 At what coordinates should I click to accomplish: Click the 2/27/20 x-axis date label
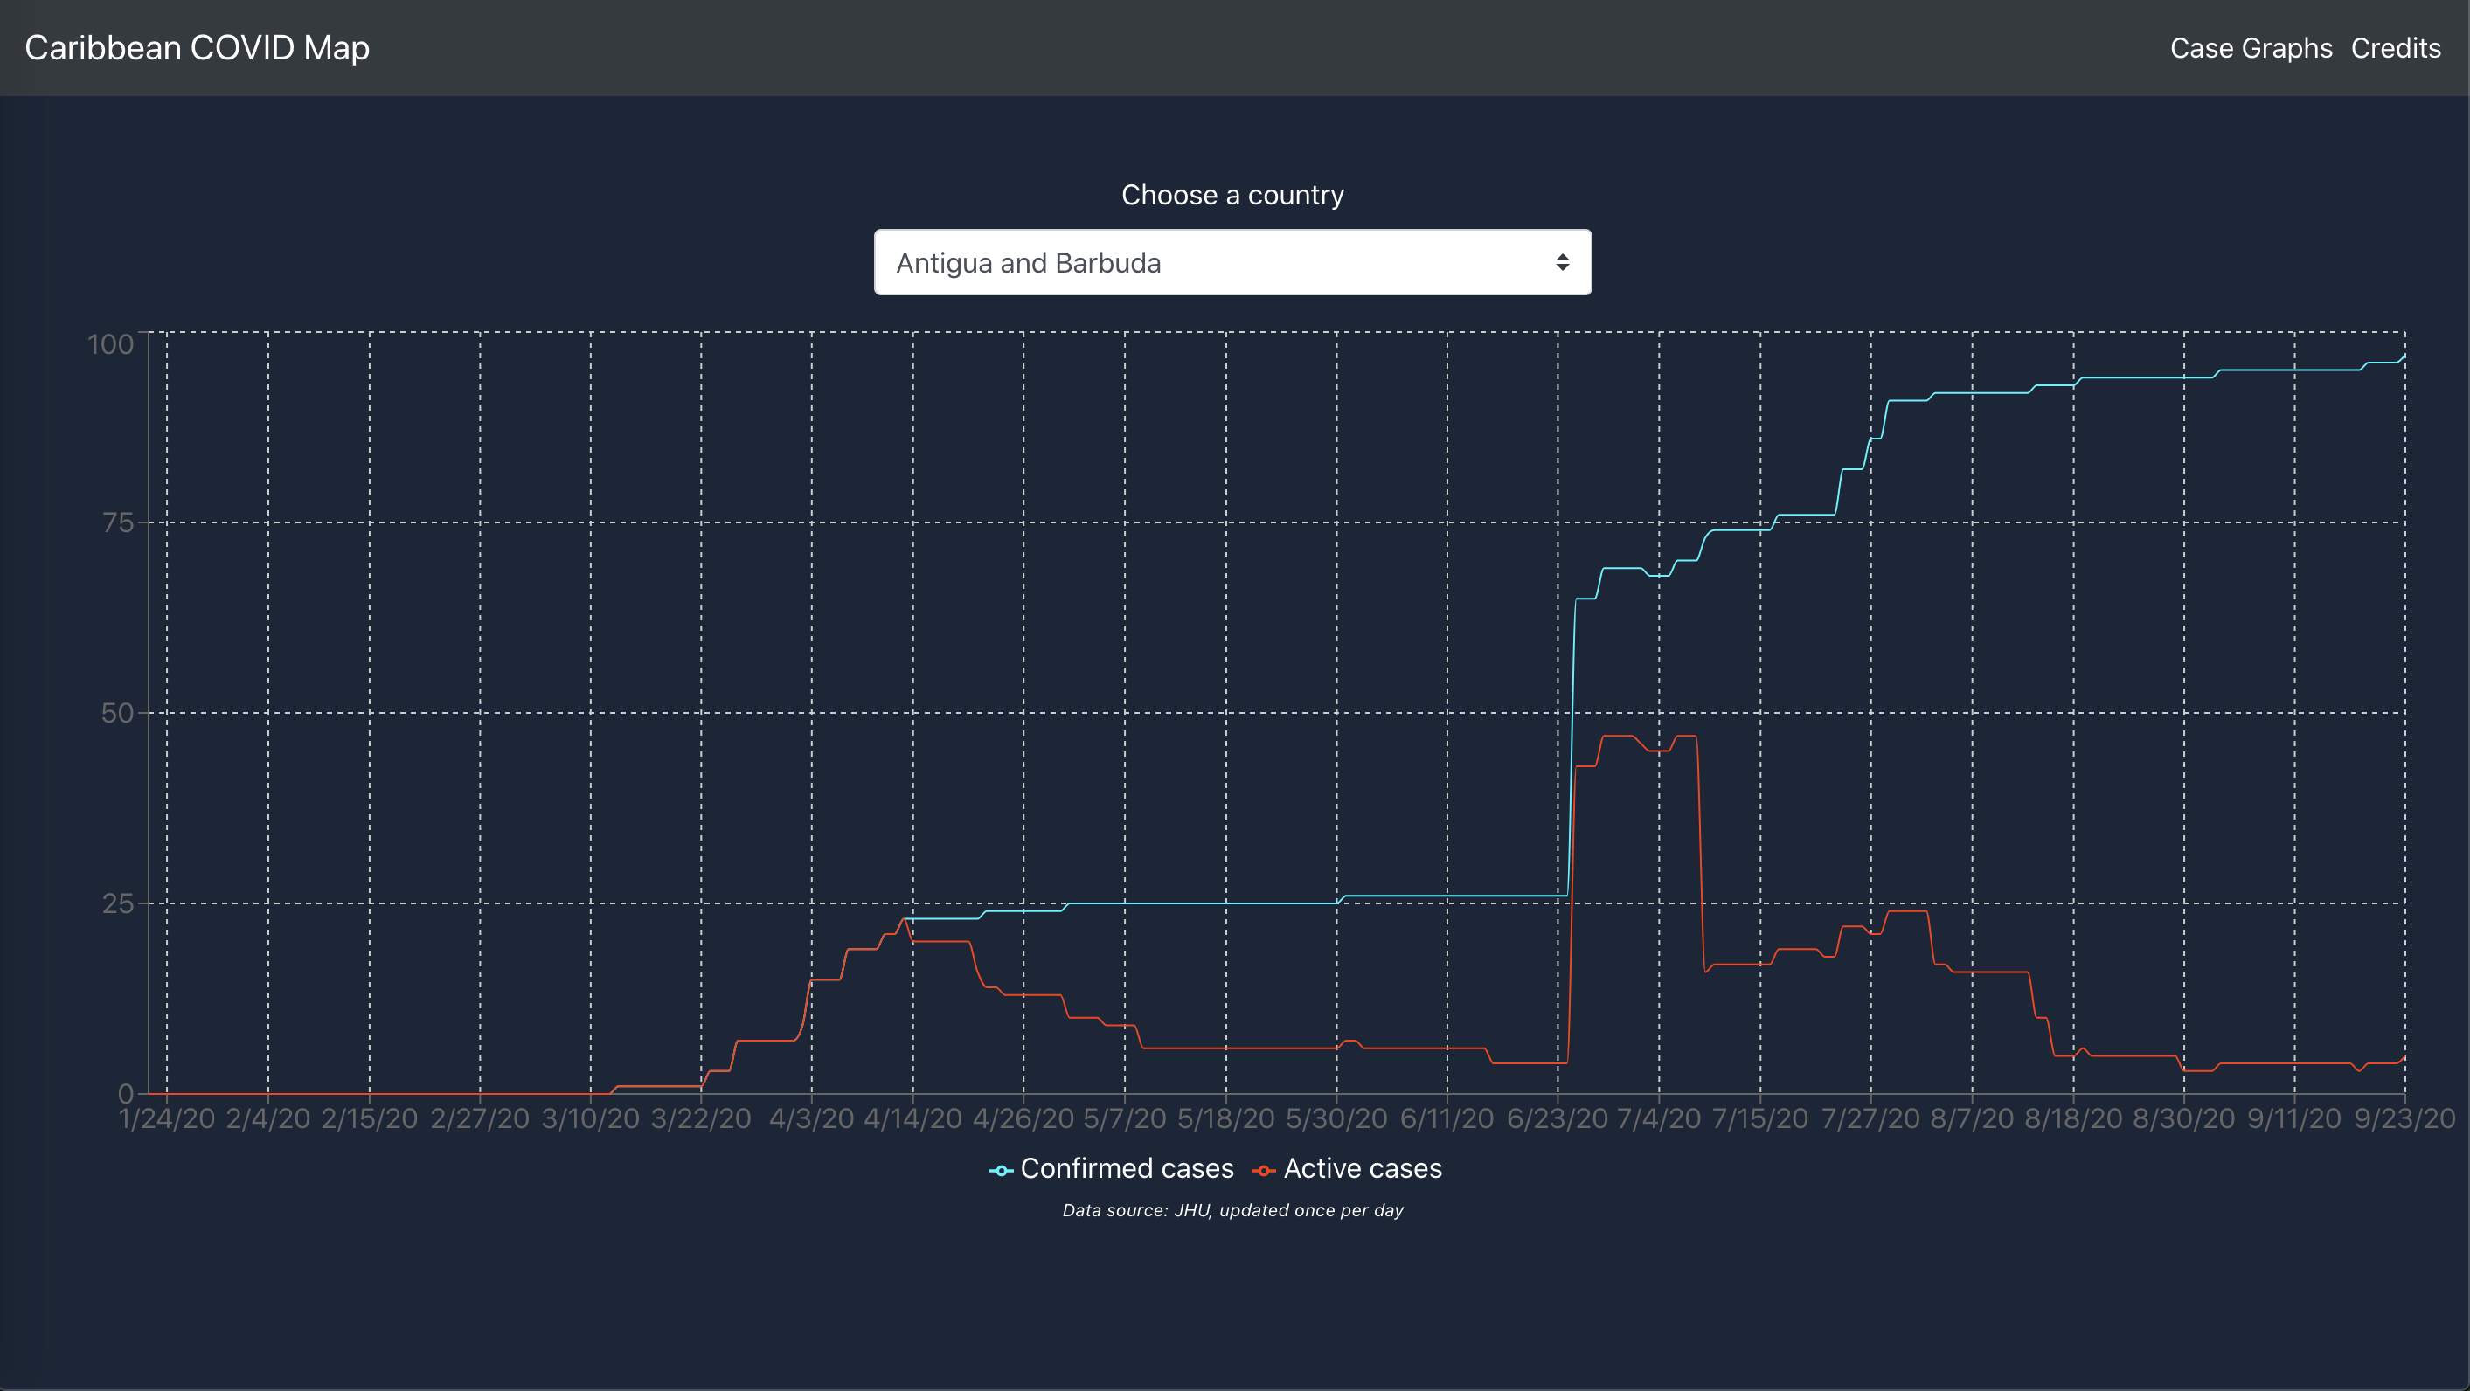[480, 1118]
